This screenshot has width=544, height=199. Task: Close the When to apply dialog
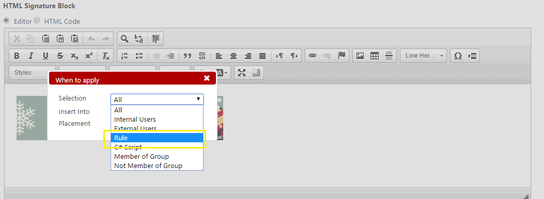[x=207, y=78]
